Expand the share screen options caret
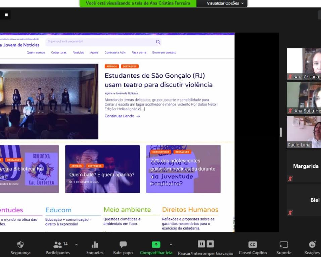Viewport: 321px width, 257px height. 171,245
